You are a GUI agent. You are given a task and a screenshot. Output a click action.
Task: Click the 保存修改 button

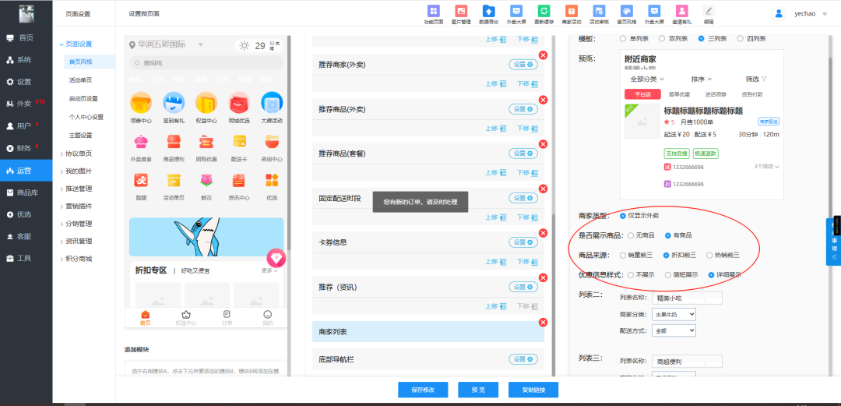tap(423, 390)
